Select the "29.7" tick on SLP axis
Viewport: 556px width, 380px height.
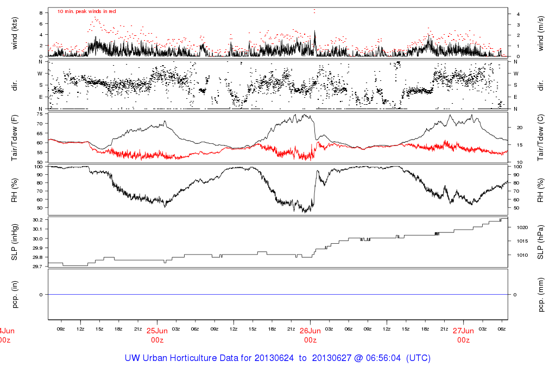click(37, 267)
